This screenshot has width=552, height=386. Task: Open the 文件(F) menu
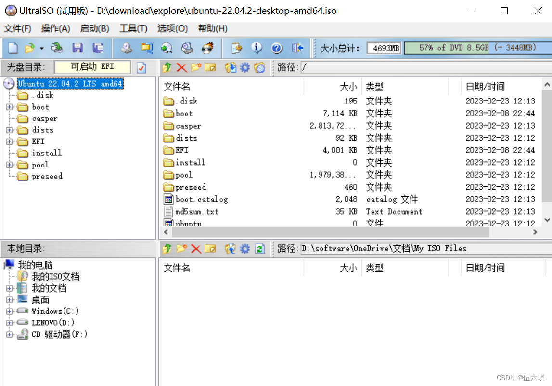pyautogui.click(x=17, y=28)
